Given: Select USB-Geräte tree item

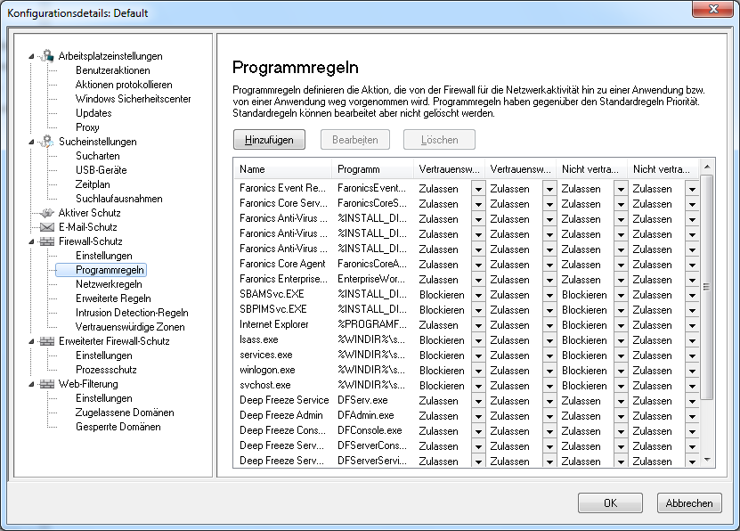Looking at the screenshot, I should coord(101,170).
